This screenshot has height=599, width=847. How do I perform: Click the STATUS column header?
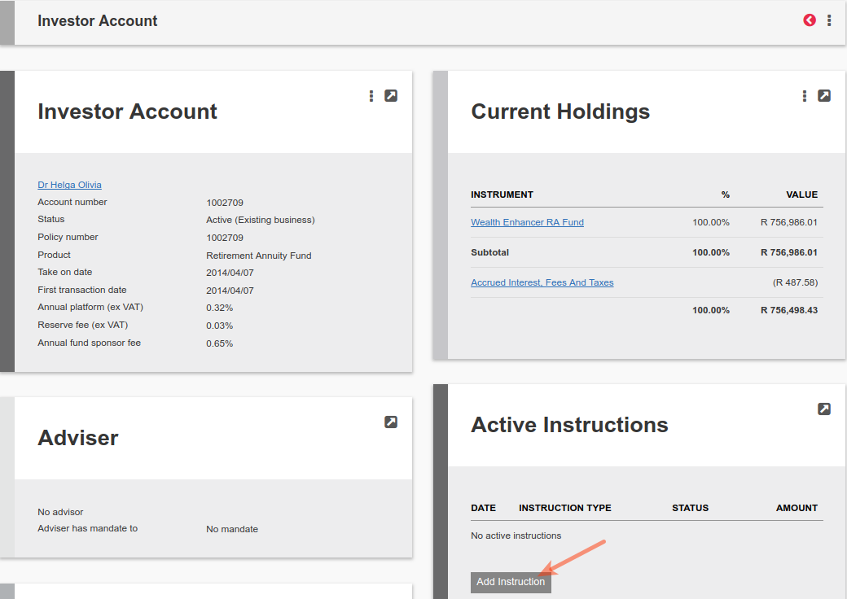point(691,509)
